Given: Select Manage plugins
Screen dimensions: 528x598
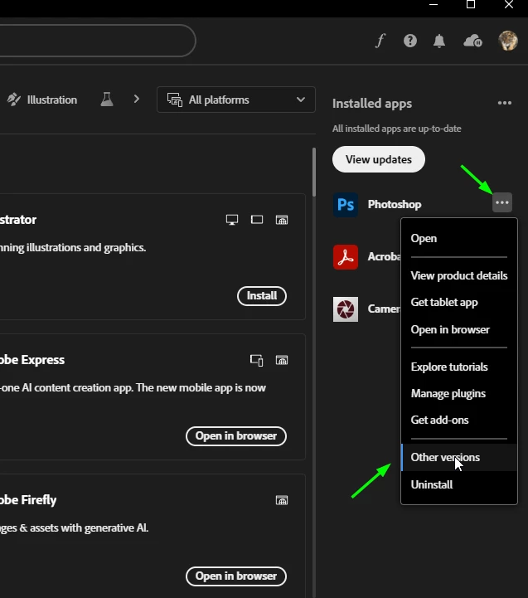Looking at the screenshot, I should (x=459, y=394).
